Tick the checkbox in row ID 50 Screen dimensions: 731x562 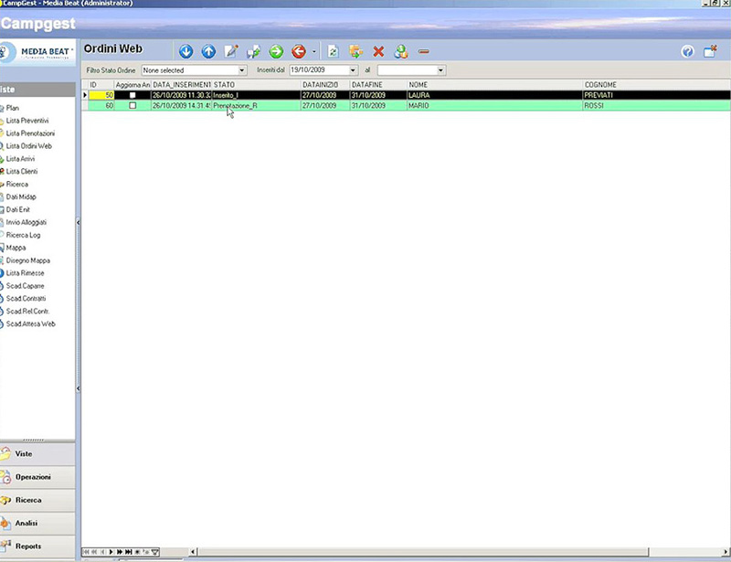(132, 95)
